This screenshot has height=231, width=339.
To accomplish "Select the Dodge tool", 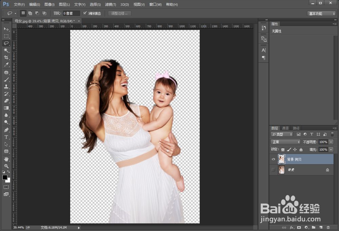I will [6, 122].
